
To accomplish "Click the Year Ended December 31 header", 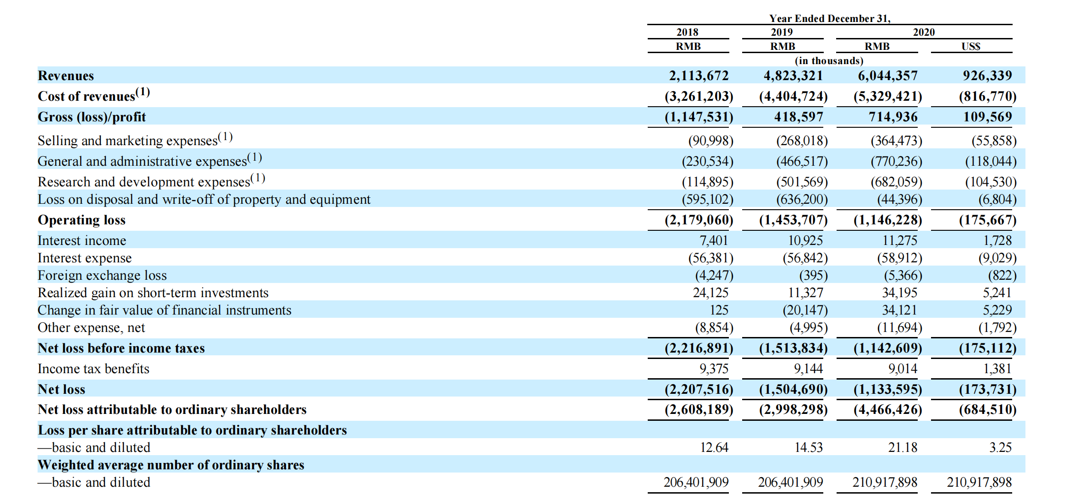I will click(829, 18).
